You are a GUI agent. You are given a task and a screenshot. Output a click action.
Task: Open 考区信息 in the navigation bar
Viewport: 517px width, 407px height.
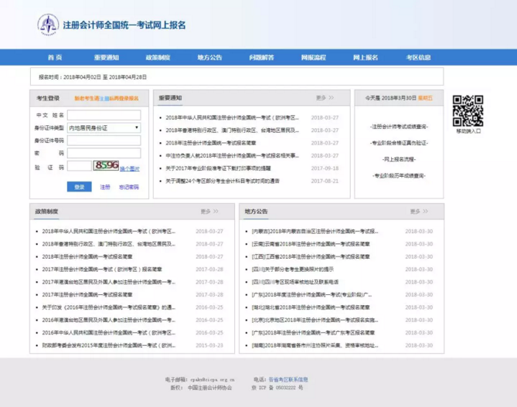[418, 58]
